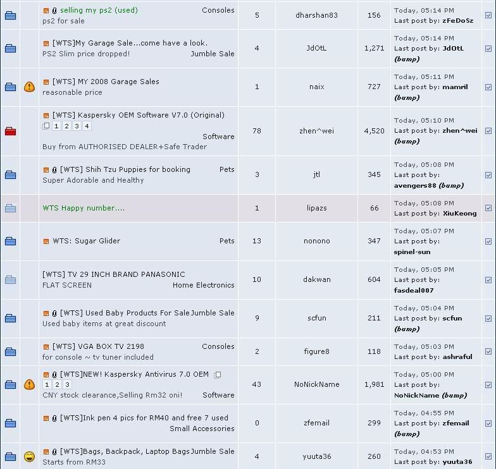This screenshot has height=469, width=496.
Task: Select the checkbox for the WTS Happy number row
Action: click(488, 208)
